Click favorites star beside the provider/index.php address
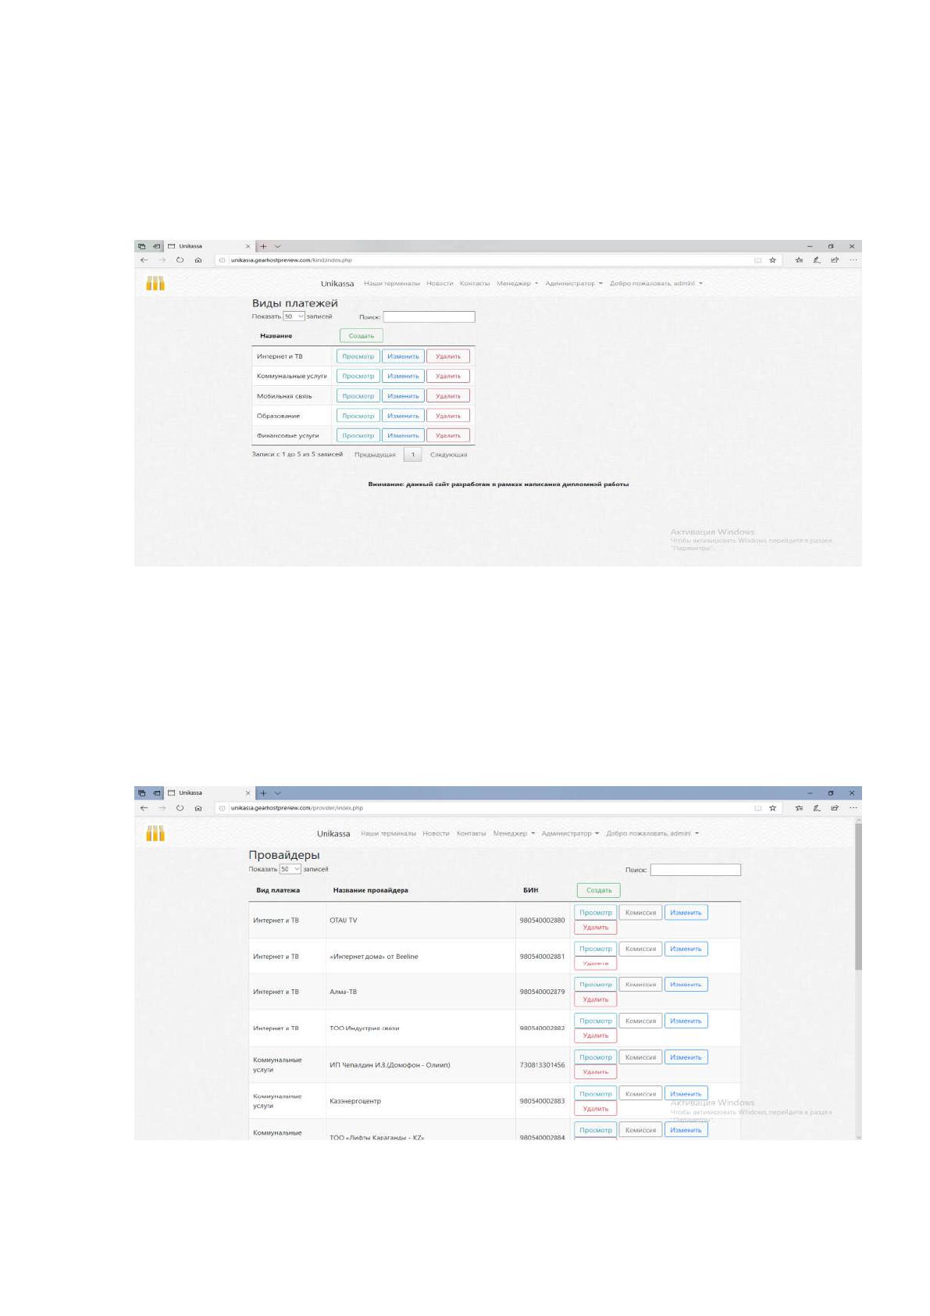 point(772,808)
